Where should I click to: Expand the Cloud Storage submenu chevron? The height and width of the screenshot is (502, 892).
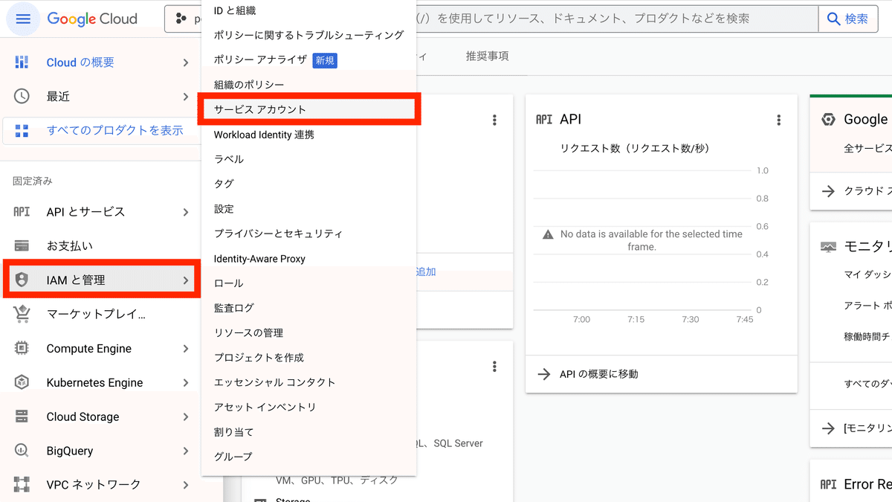tap(186, 416)
